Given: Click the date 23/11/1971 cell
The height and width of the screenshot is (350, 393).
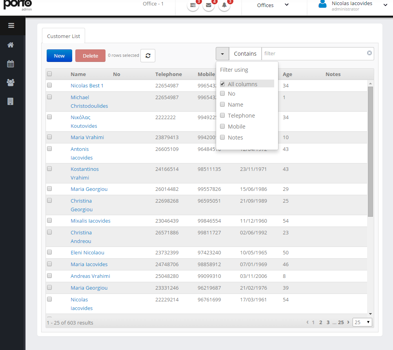Looking at the screenshot, I should point(253,169).
